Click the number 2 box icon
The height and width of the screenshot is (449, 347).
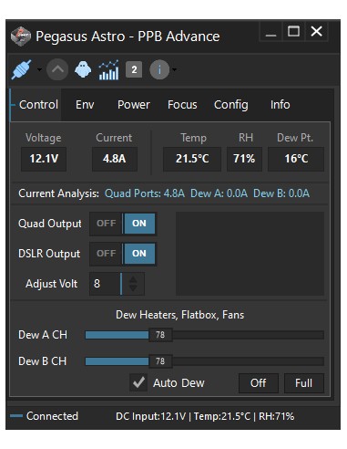click(134, 69)
